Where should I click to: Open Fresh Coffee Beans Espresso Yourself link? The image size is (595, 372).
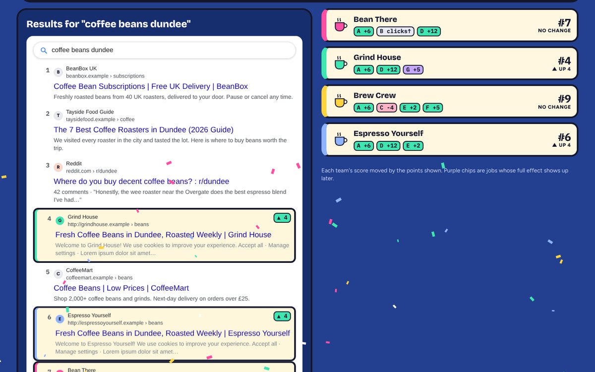point(173,333)
